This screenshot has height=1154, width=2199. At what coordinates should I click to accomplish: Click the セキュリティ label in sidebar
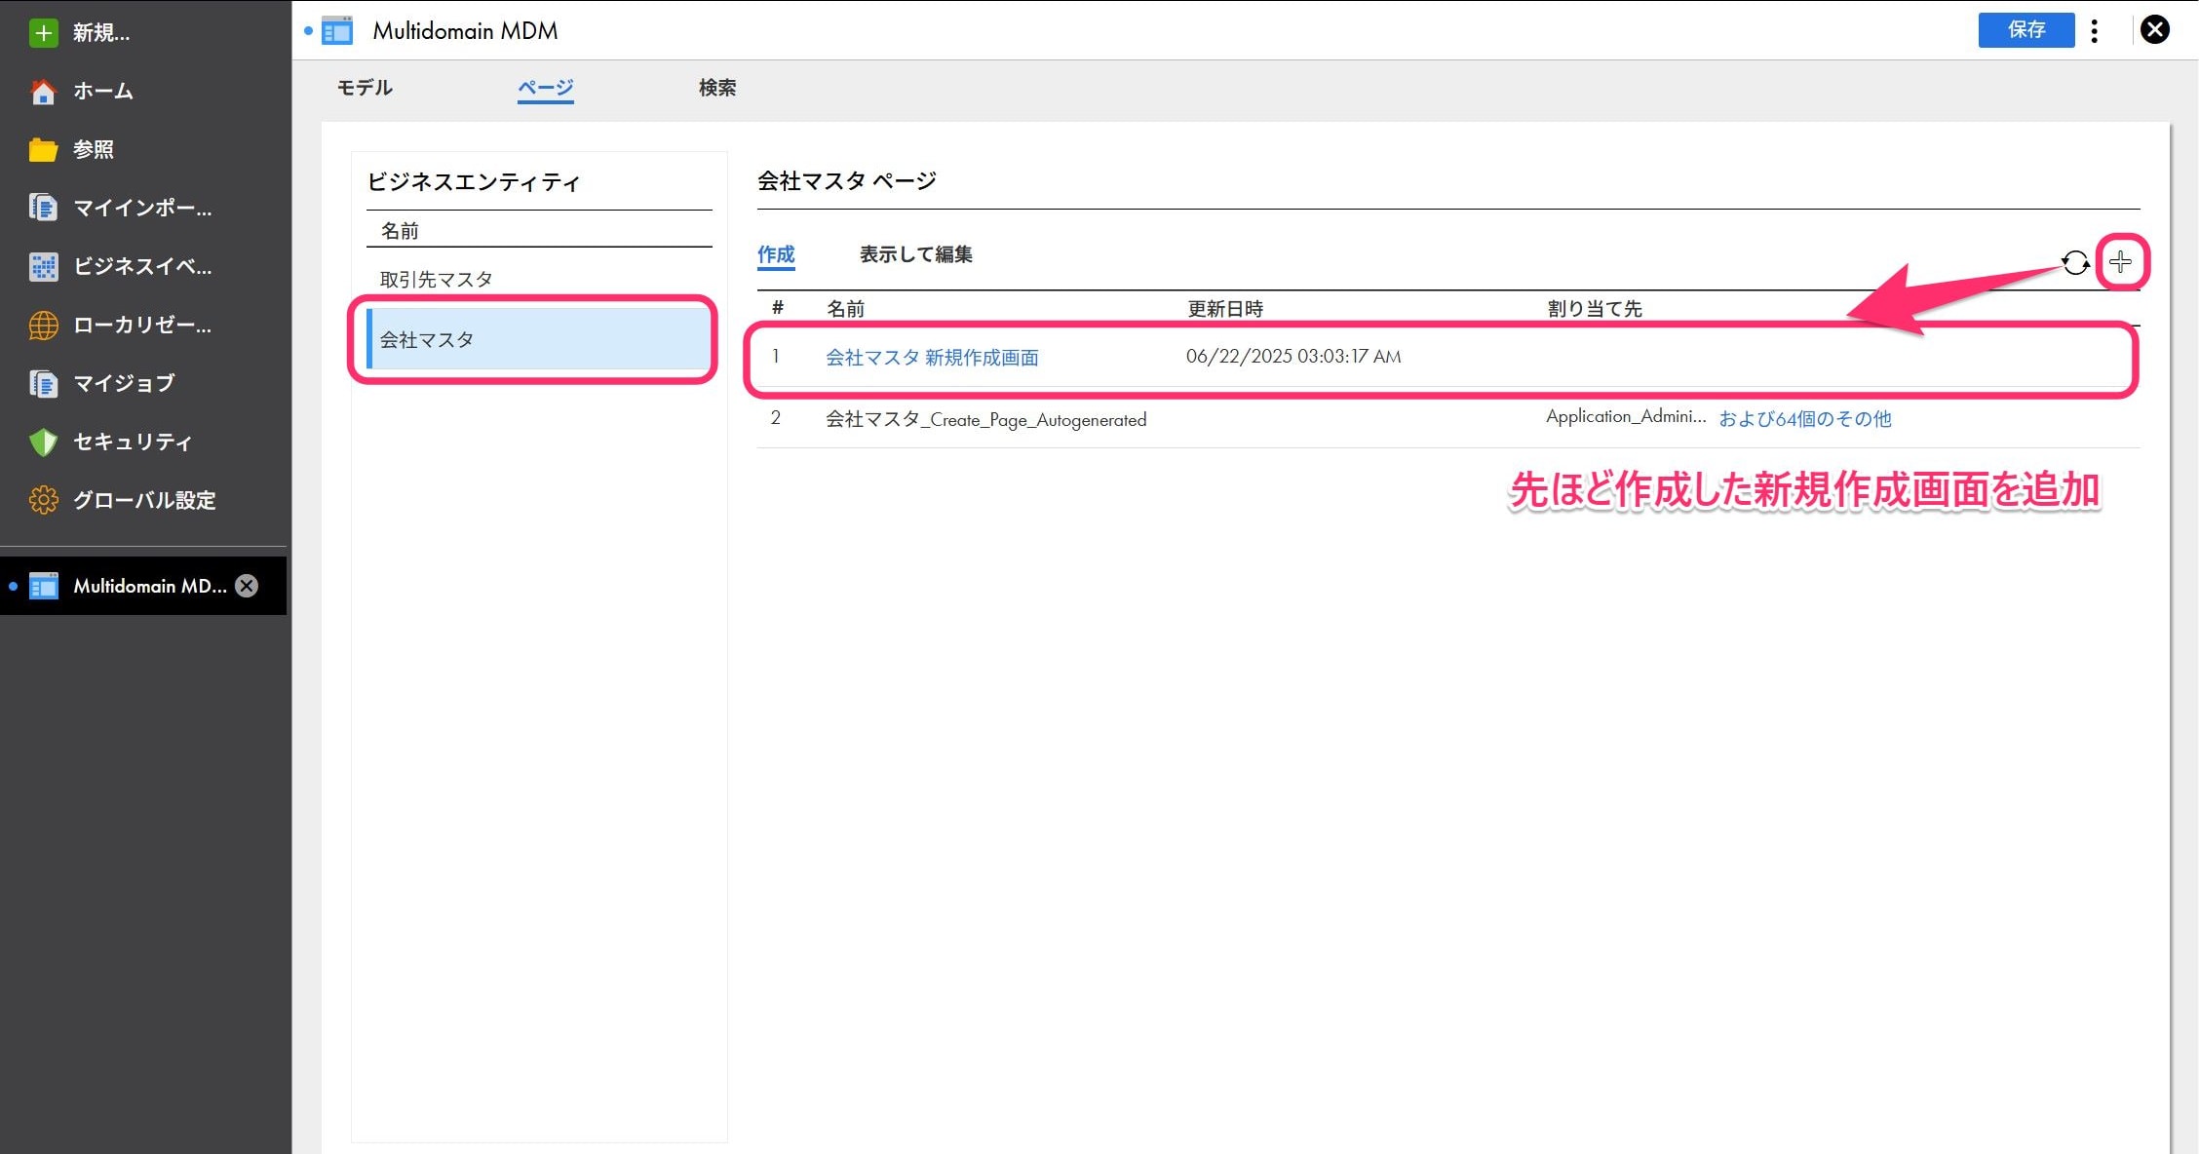click(133, 442)
